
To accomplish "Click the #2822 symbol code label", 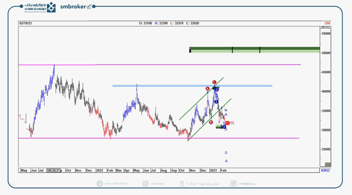I will 325,170.
